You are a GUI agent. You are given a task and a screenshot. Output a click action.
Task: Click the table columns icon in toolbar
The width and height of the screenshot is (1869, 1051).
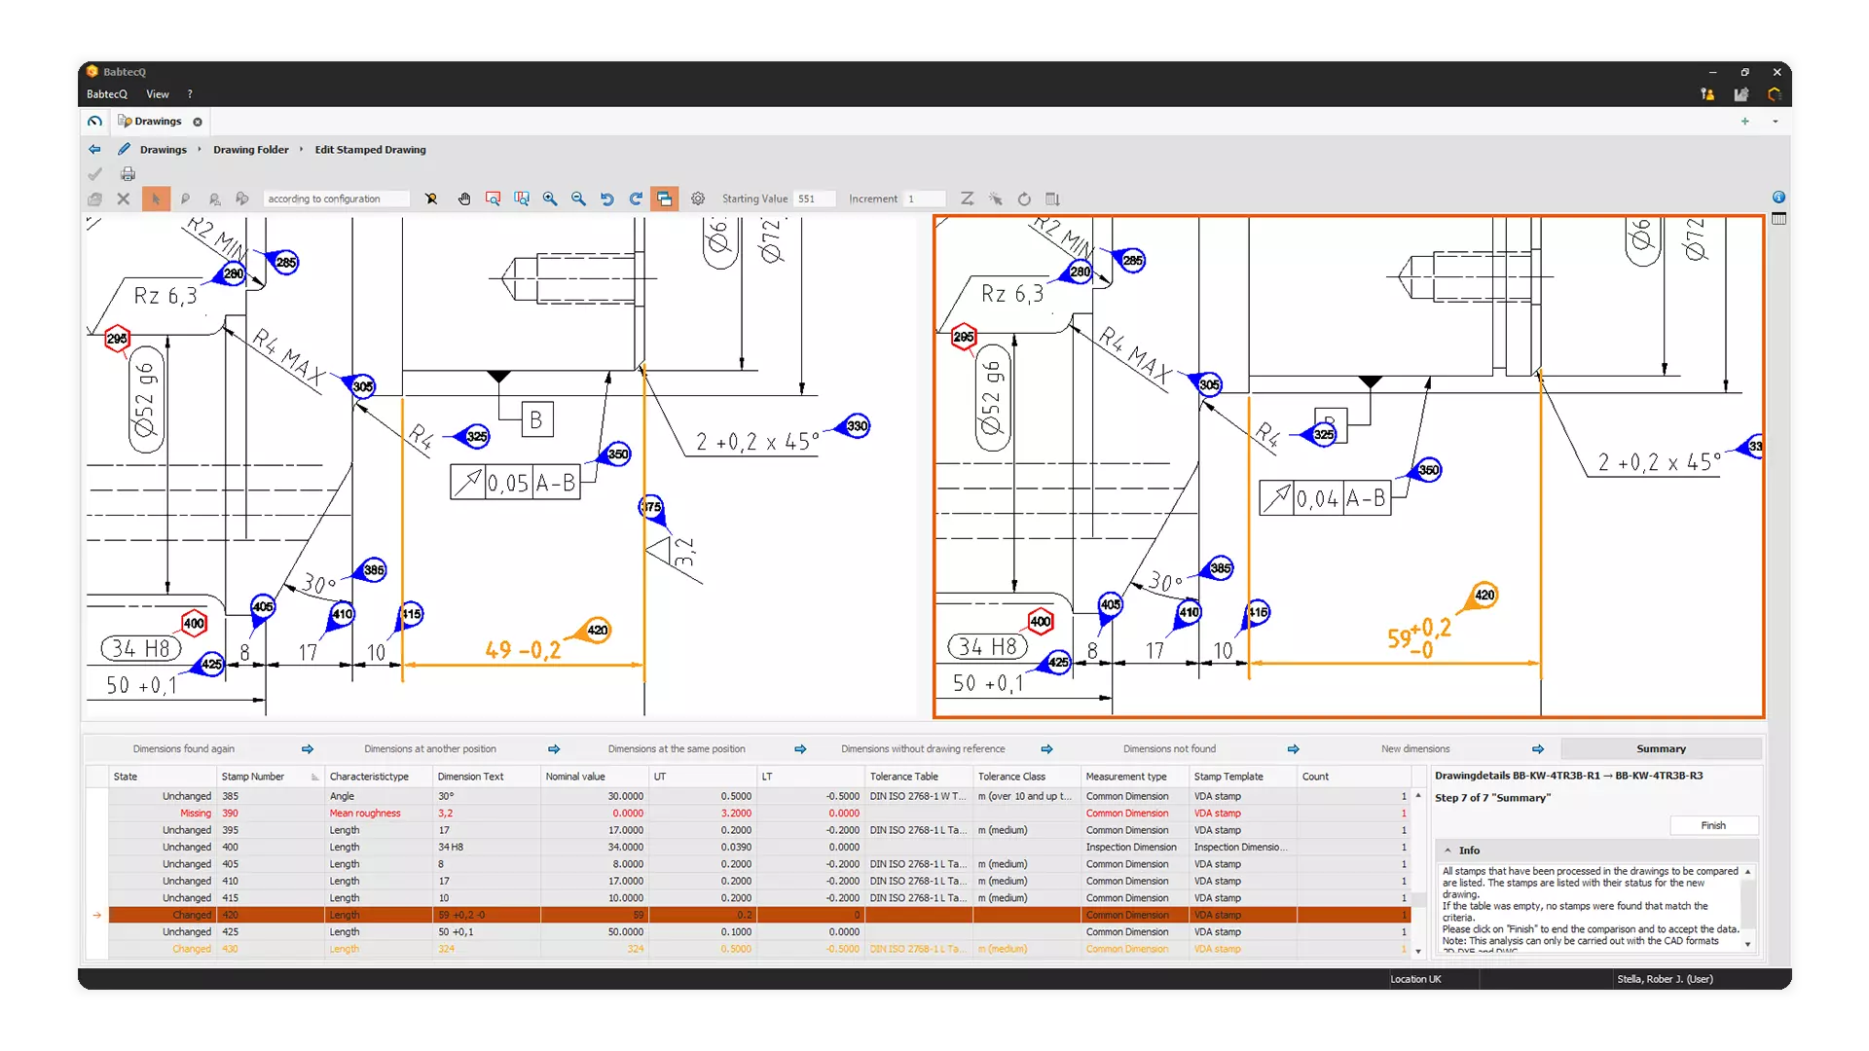1052,199
